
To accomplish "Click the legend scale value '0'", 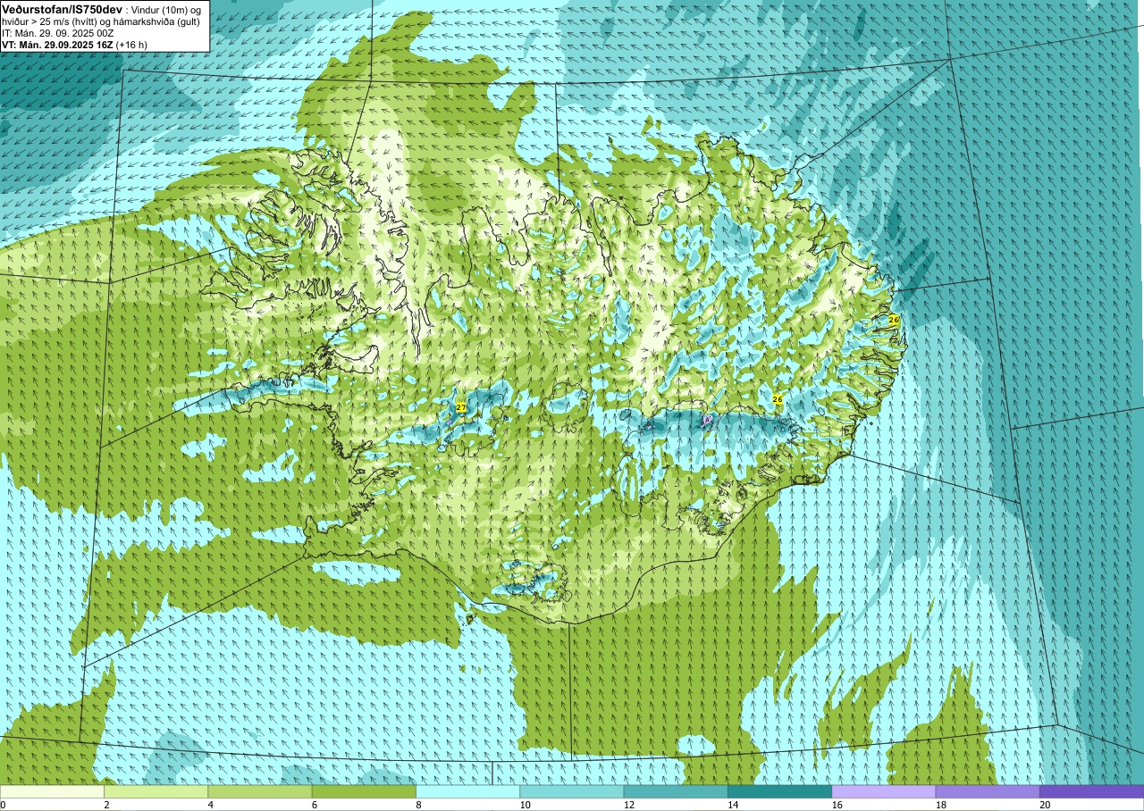I will point(3,805).
